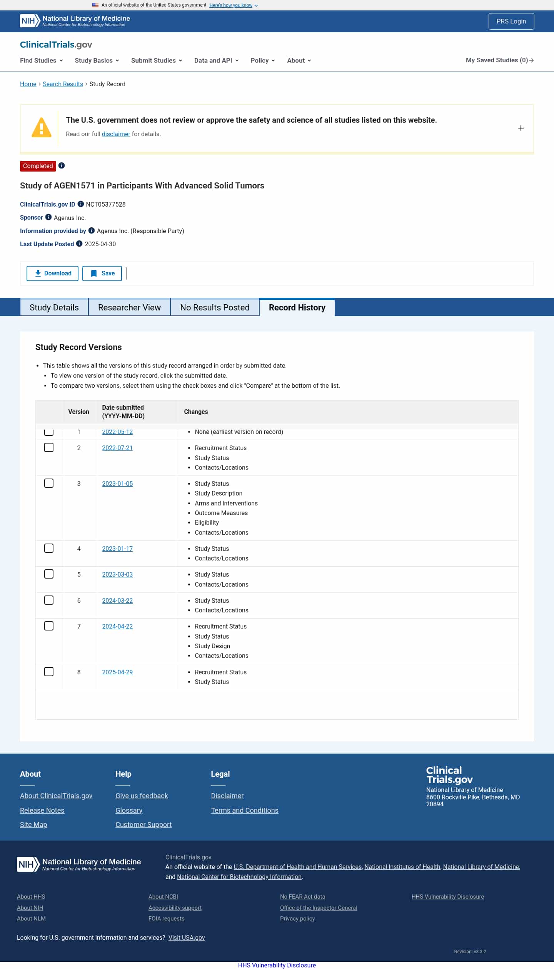Open My Saved Studies link
Image resolution: width=554 pixels, height=969 pixels.
click(499, 60)
